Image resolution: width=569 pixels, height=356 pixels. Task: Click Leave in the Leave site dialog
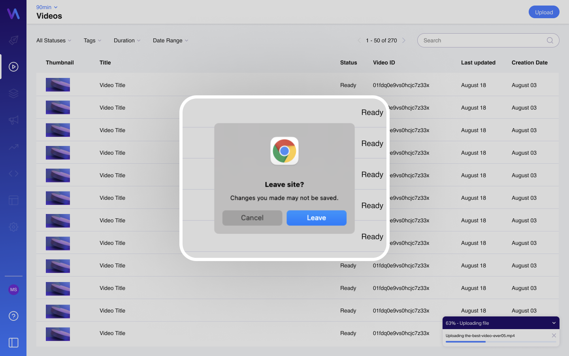[317, 218]
